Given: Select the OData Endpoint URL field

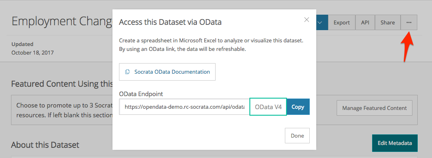Looking at the screenshot, I should pyautogui.click(x=185, y=107).
